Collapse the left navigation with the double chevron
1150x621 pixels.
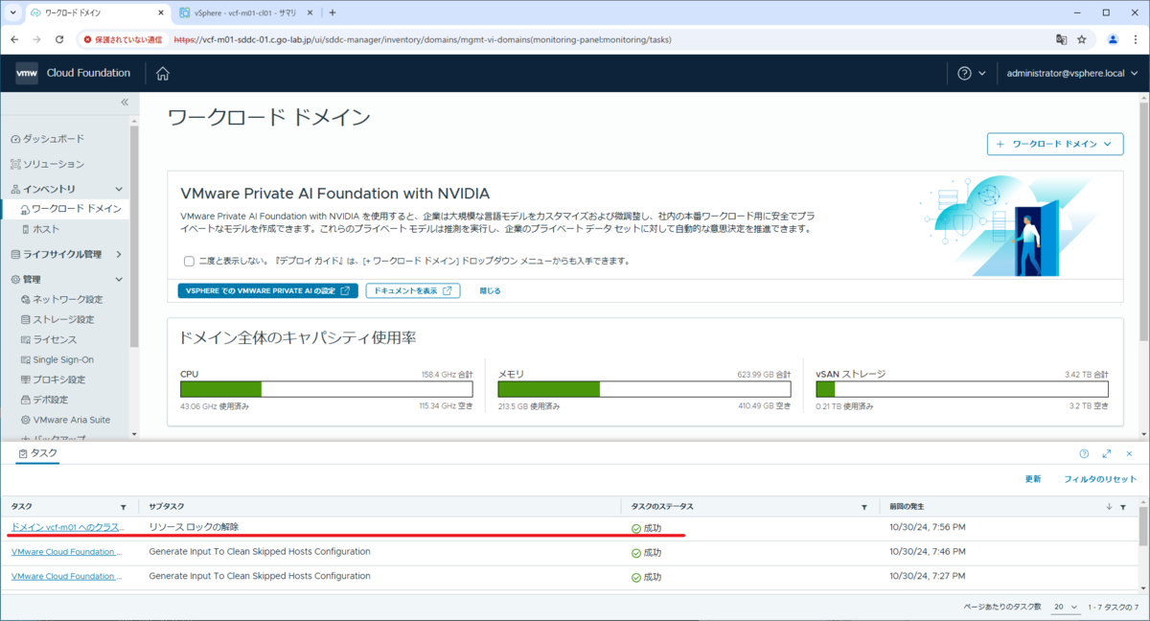(125, 102)
